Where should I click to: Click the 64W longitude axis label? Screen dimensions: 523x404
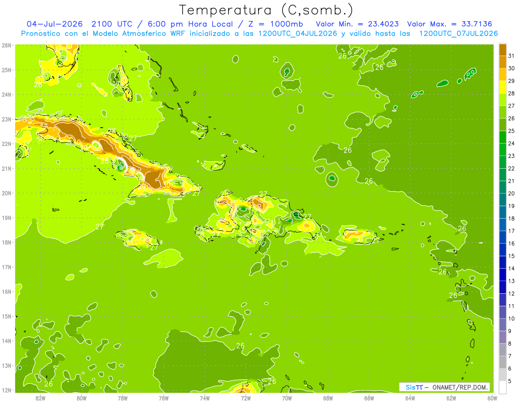pos(410,397)
